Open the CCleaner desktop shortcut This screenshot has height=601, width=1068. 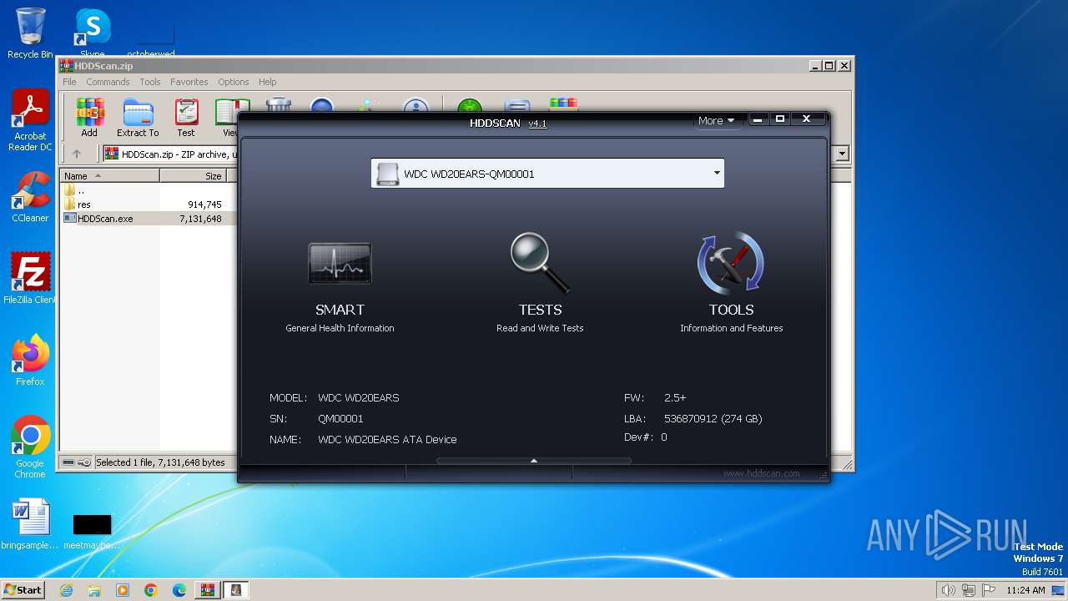pyautogui.click(x=30, y=197)
